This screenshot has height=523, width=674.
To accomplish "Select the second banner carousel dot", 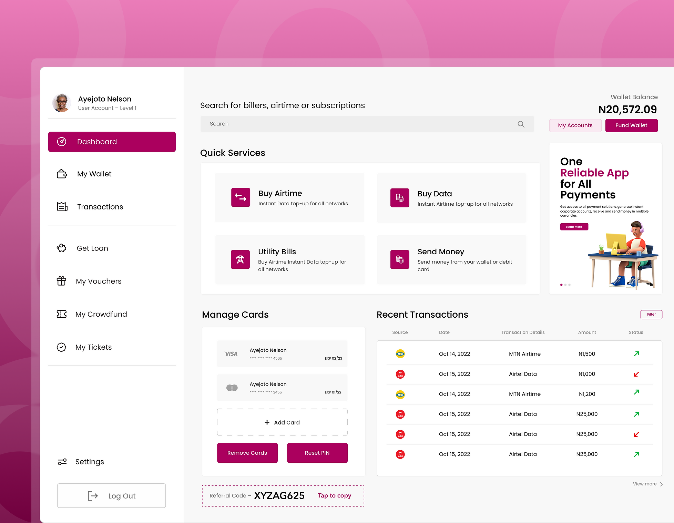I will coord(565,285).
